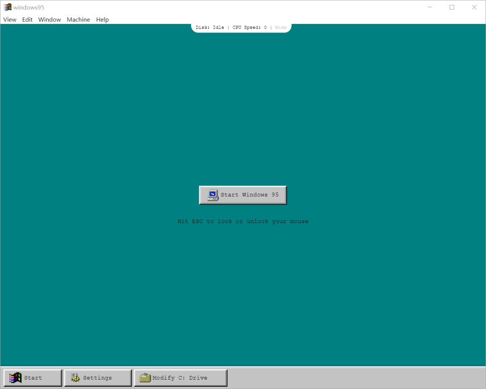Open the Window menu
Viewport: 486px width, 389px height.
(49, 19)
